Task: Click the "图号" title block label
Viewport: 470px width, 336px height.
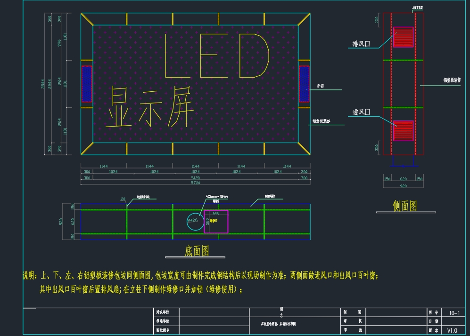Action: click(x=433, y=312)
